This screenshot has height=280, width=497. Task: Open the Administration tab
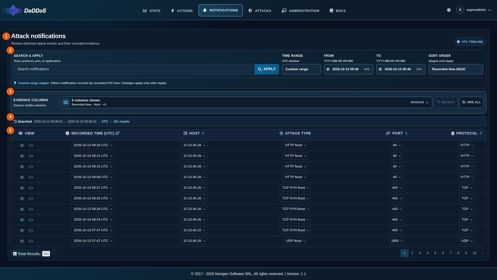click(301, 11)
